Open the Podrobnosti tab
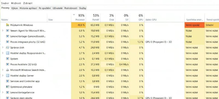The image size is (219, 99). pos(71,8)
